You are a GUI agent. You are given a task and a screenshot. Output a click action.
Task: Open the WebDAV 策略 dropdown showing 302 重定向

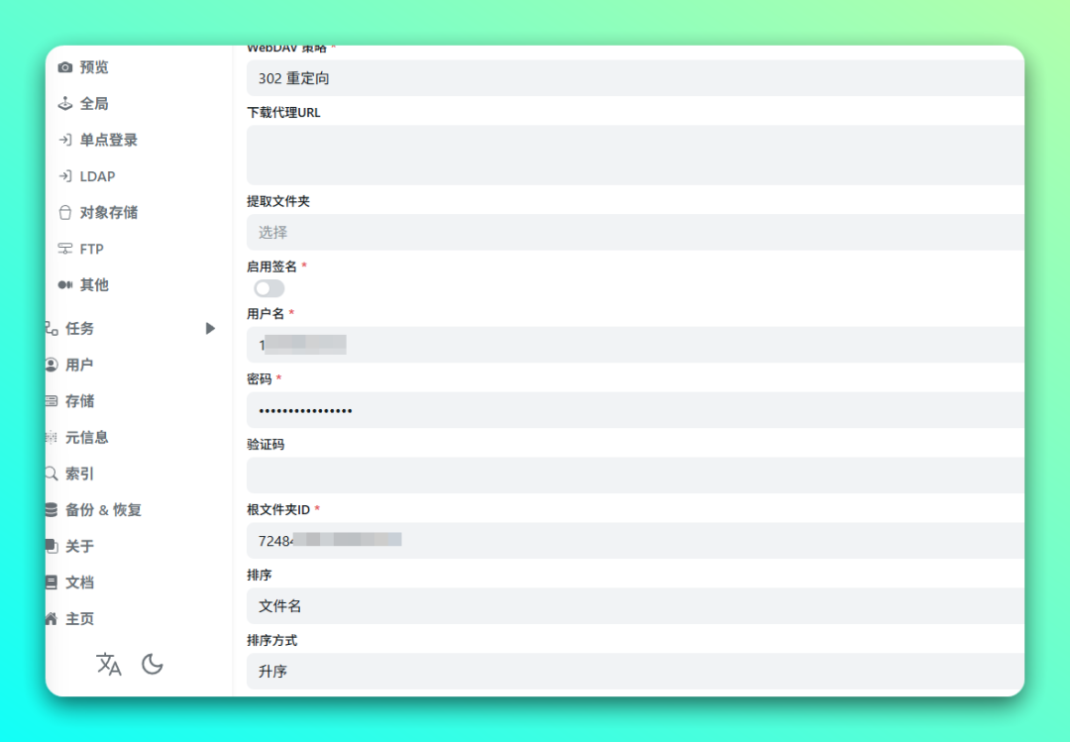pos(635,78)
